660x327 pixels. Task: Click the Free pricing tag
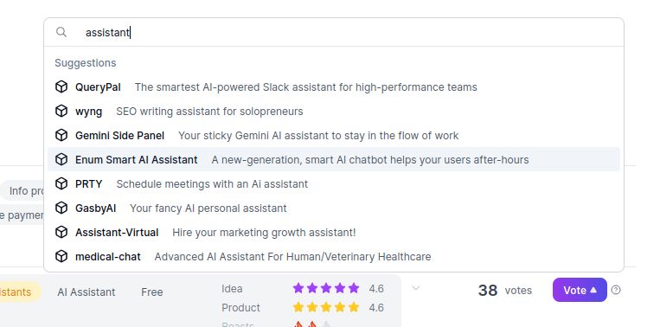point(152,292)
